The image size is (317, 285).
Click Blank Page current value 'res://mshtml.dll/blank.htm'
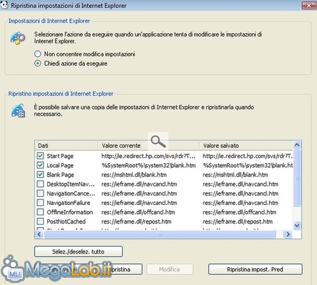[134, 175]
